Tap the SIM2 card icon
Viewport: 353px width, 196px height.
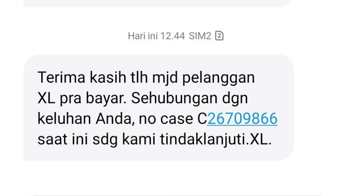(219, 36)
